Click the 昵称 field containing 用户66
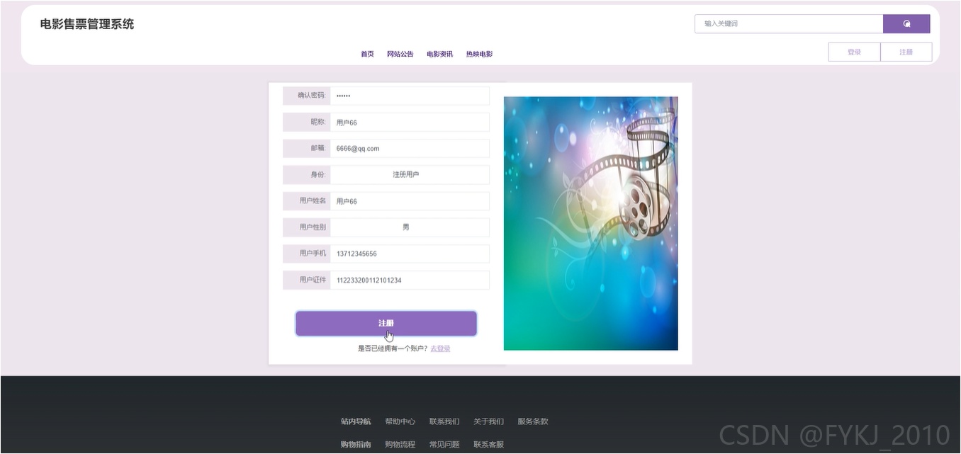 point(410,123)
